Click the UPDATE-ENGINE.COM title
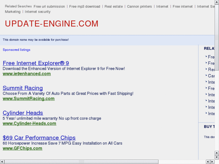Screen dimensions: 219x164 (52, 23)
